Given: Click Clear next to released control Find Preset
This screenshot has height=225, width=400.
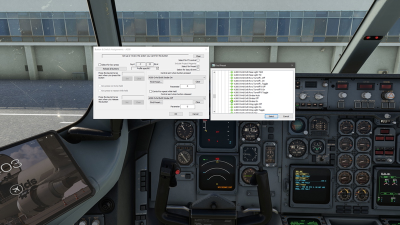Looking at the screenshot, I should point(197,102).
